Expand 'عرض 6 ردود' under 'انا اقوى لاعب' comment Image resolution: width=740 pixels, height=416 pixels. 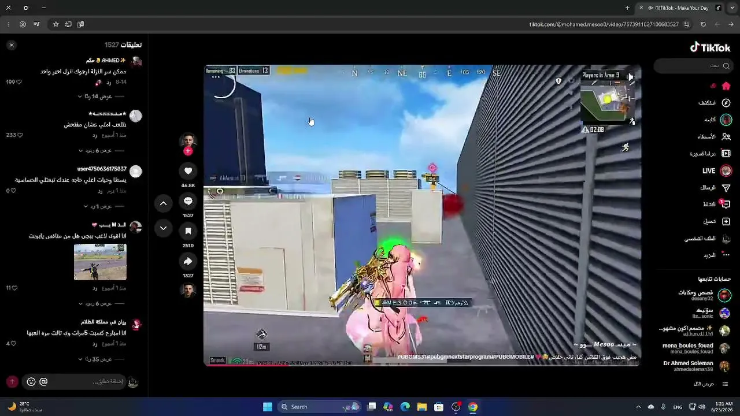(95, 303)
